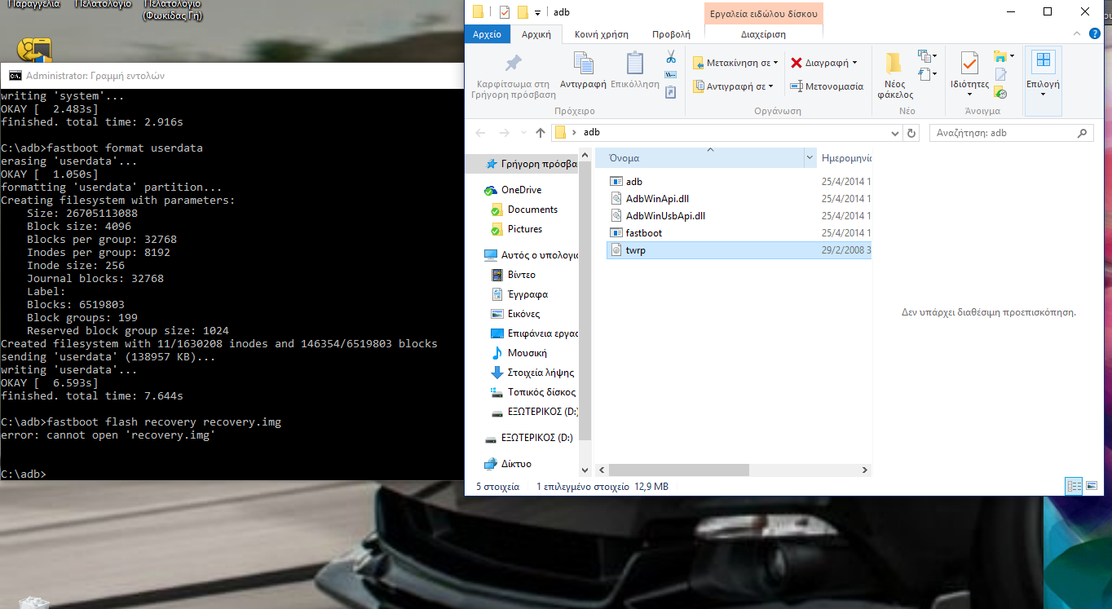Open the Move to (Μετακίνηση σε) dropdown
The height and width of the screenshot is (609, 1112).
(775, 63)
